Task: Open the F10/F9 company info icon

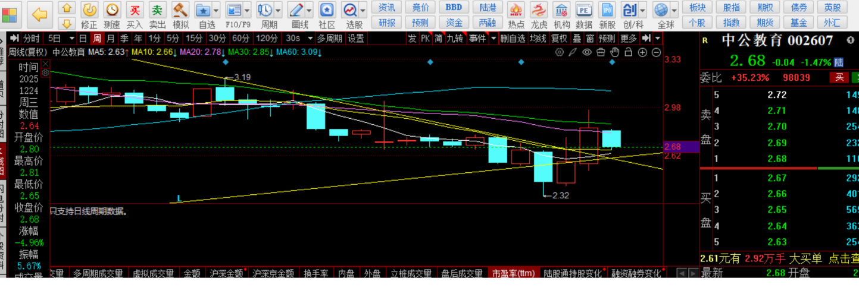Action: click(235, 10)
